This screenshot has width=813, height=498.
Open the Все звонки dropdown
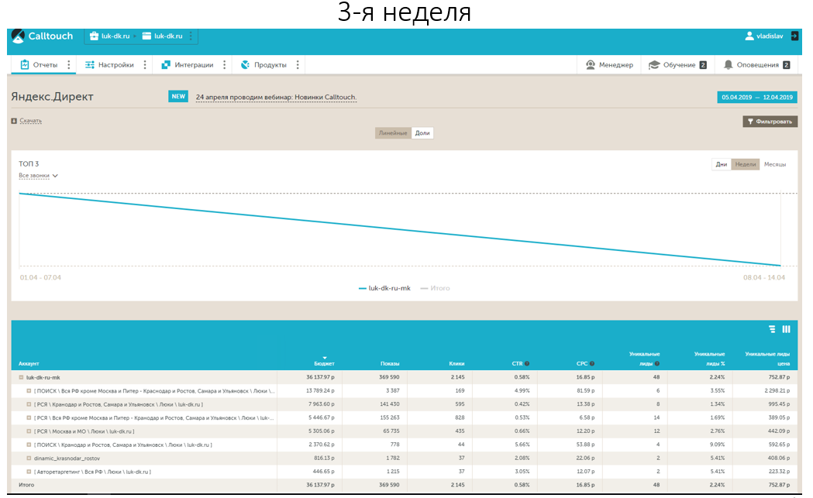(38, 176)
